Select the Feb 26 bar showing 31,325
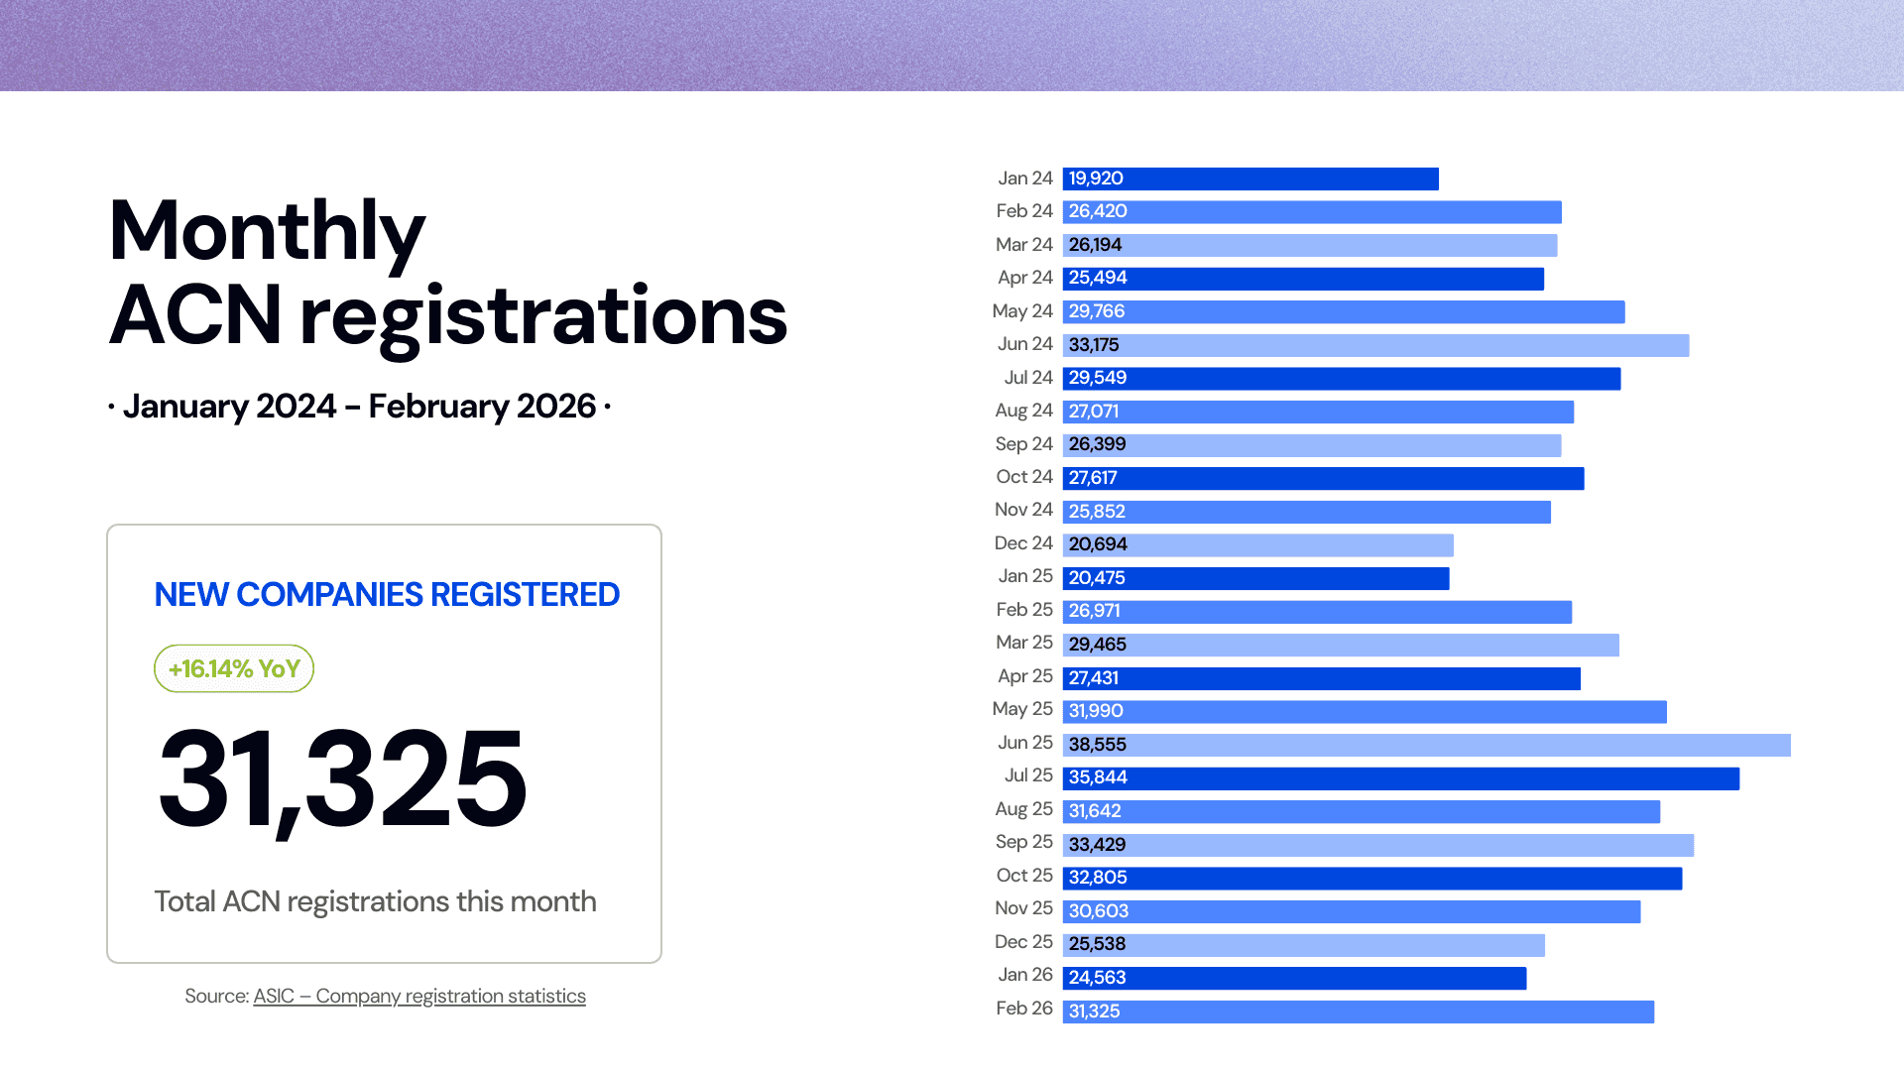This screenshot has width=1904, height=1071. [1358, 1011]
